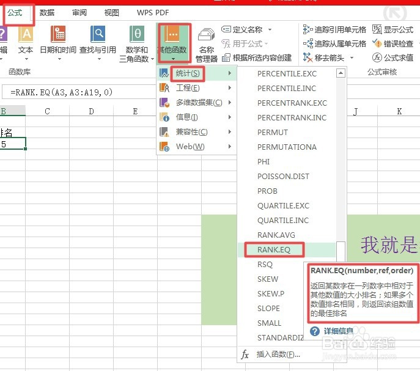
Task: Click the 信息 category icon
Action: (x=164, y=117)
